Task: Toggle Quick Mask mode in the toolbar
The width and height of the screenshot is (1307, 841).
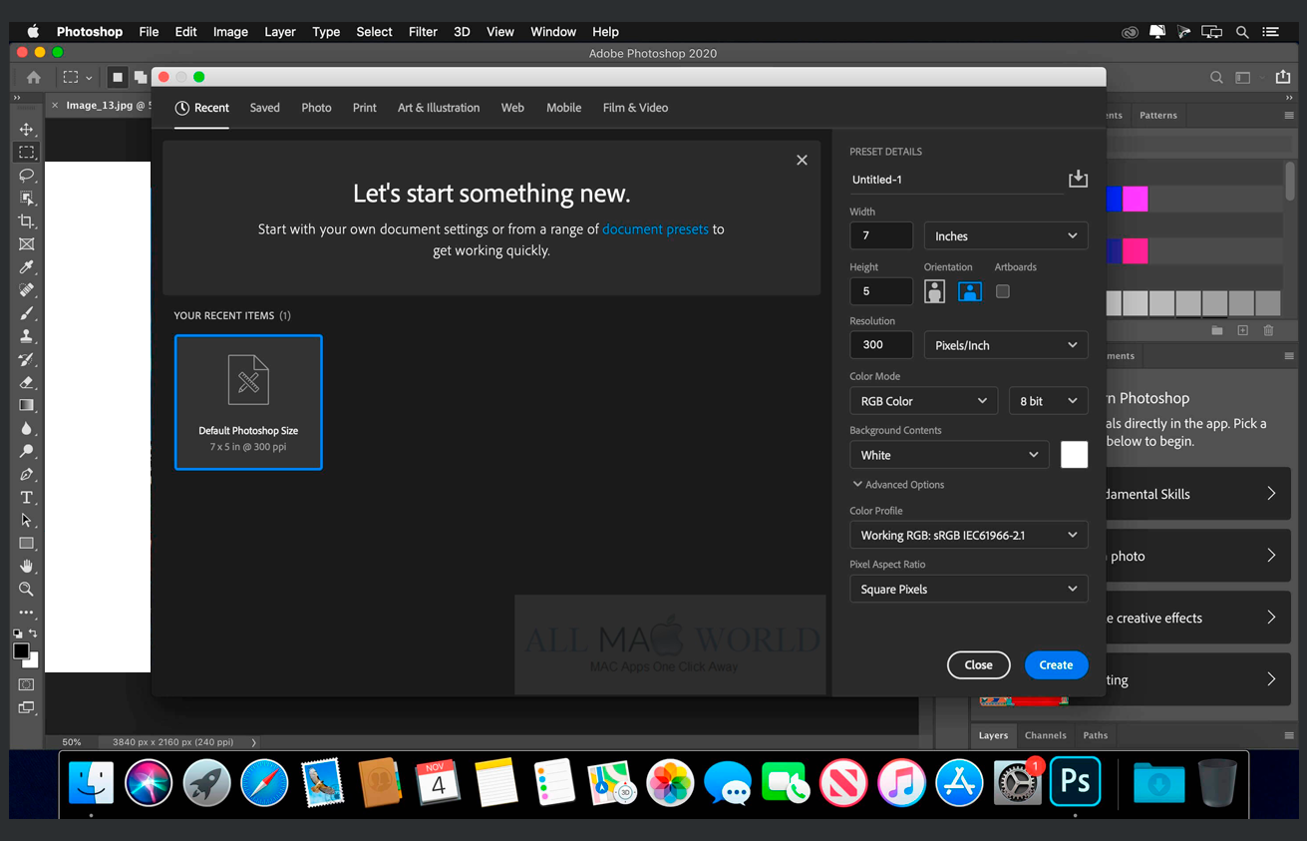Action: click(27, 684)
